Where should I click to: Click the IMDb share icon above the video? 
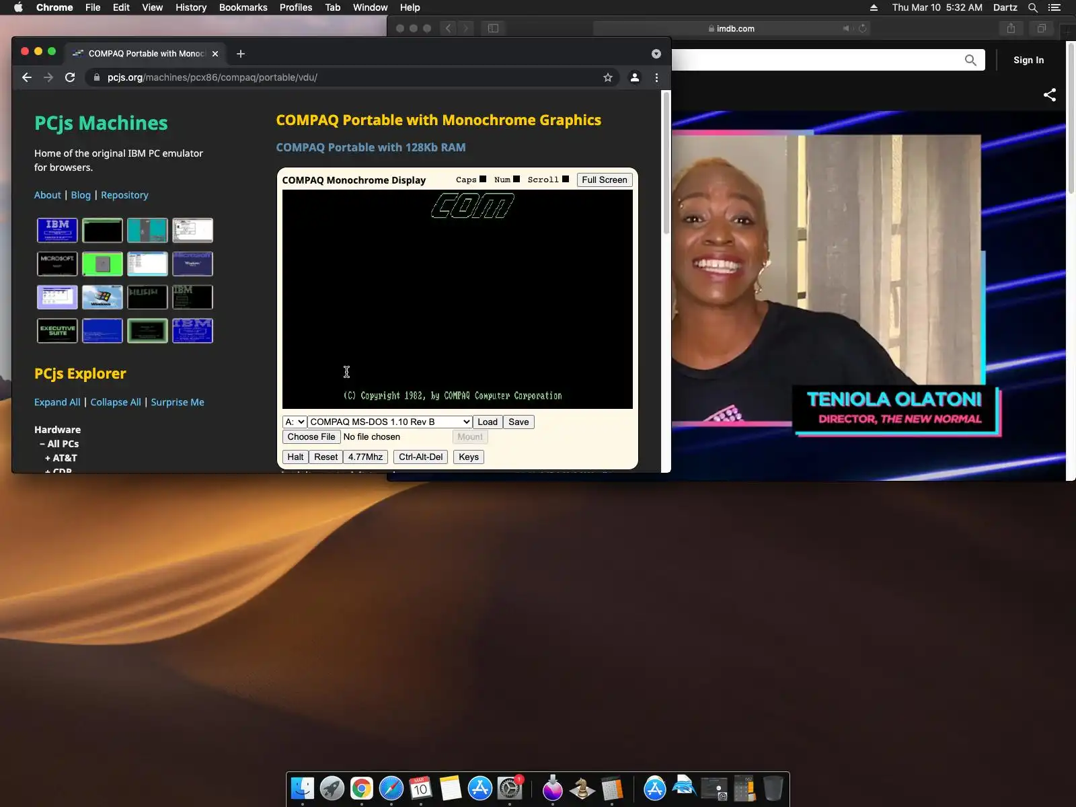tap(1050, 95)
